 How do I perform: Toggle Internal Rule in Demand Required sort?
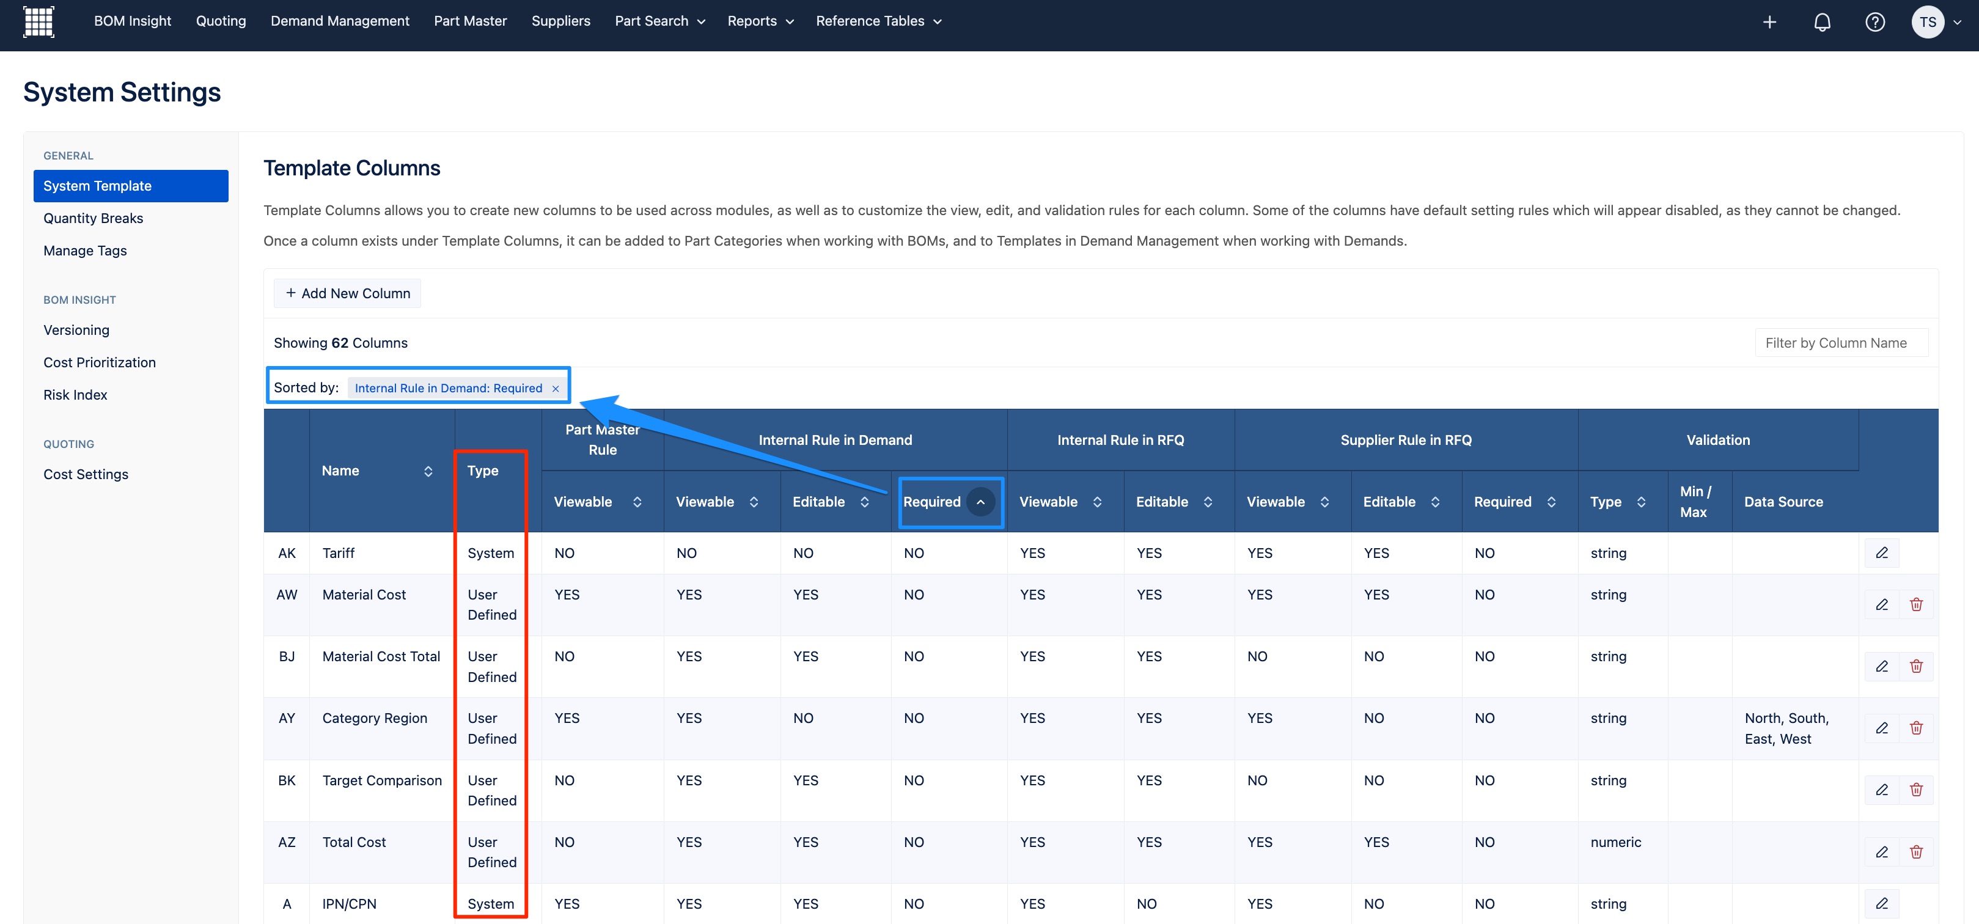(980, 502)
